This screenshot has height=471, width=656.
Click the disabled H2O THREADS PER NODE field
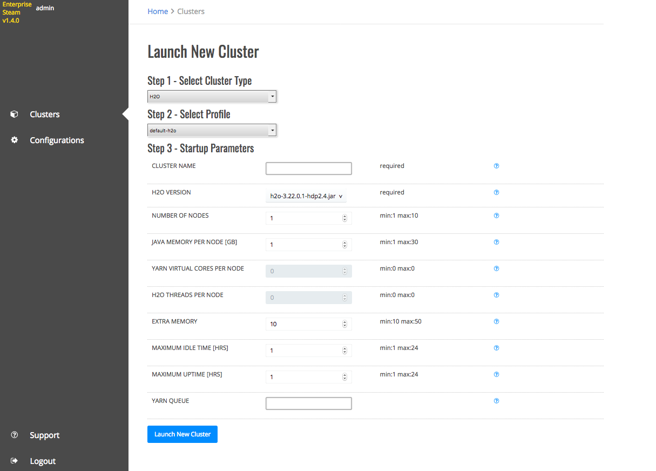point(309,298)
